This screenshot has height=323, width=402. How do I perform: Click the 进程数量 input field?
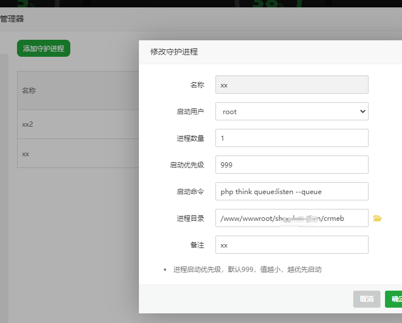point(291,138)
